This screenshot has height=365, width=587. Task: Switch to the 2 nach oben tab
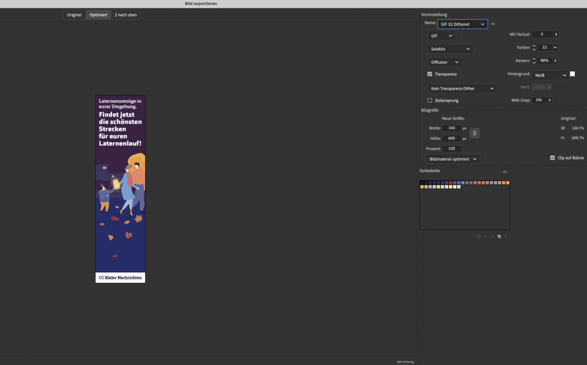[x=125, y=15]
